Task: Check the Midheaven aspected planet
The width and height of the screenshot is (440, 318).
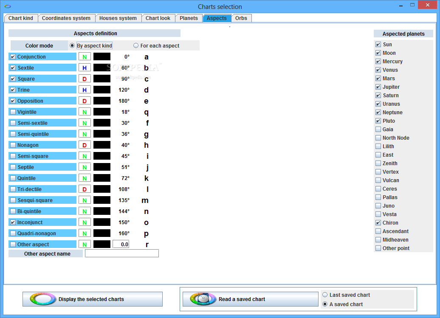Action: pos(378,240)
